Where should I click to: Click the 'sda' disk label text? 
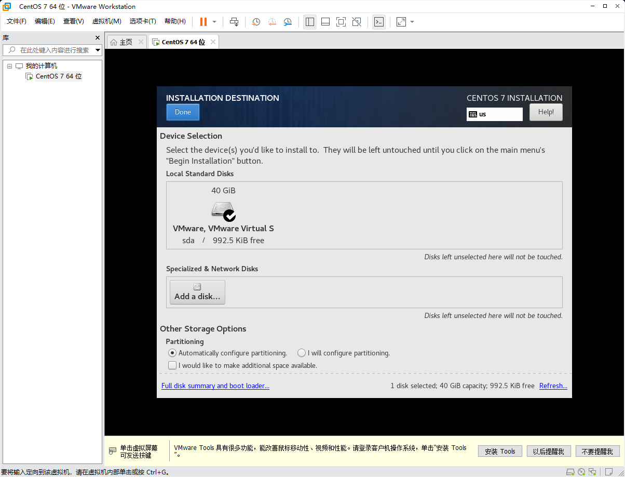(x=188, y=241)
